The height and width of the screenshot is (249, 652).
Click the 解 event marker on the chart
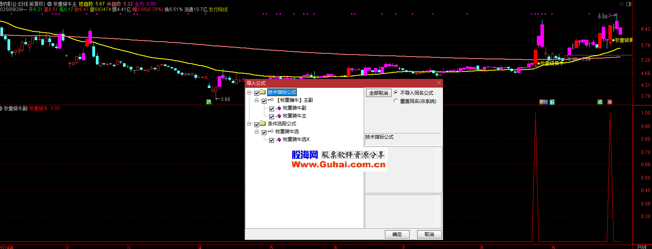pos(552,102)
